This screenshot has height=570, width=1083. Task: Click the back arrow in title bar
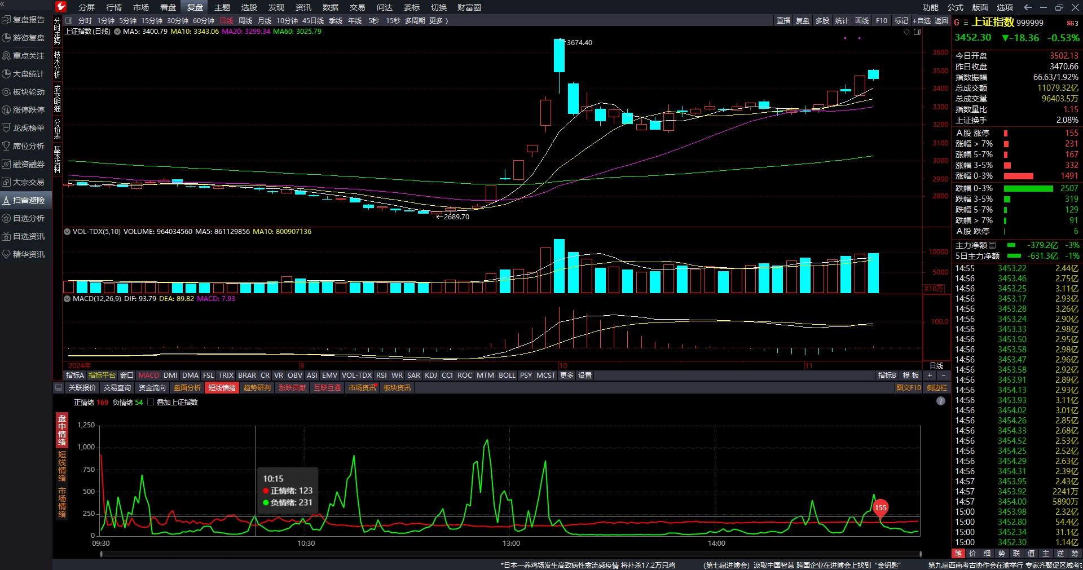click(x=1028, y=7)
